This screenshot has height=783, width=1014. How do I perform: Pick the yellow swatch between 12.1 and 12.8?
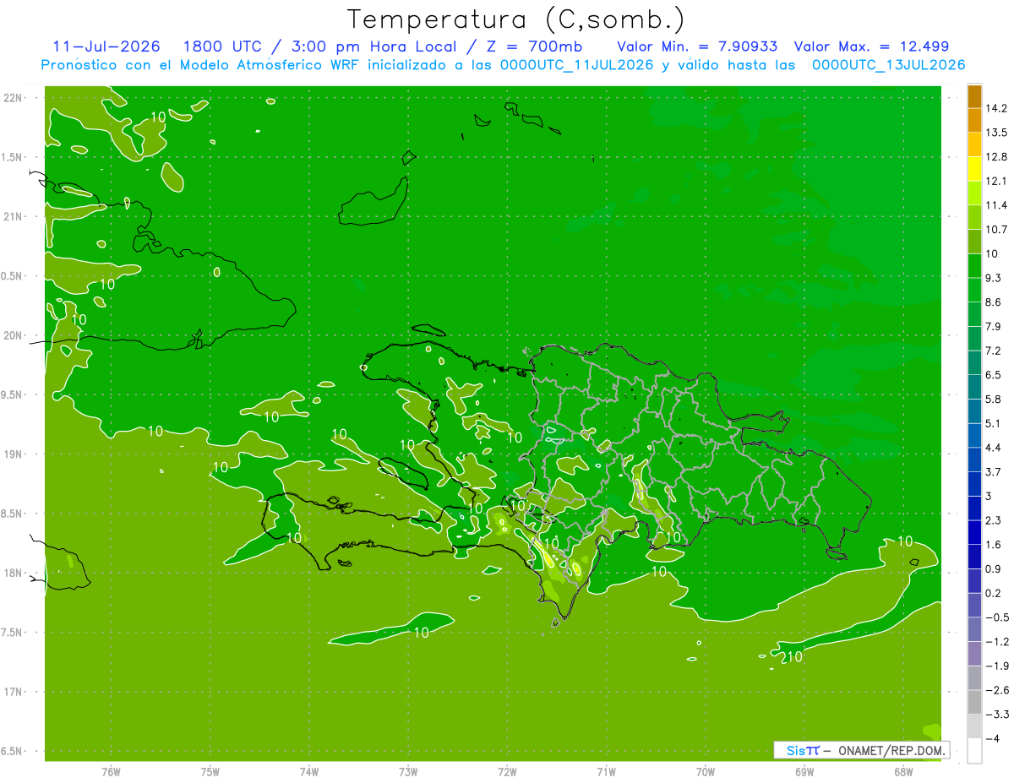[974, 169]
